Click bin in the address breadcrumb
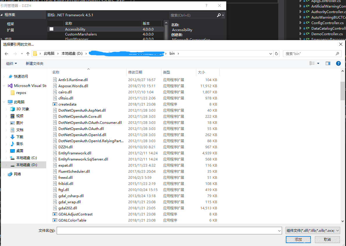Image resolution: width=346 pixels, height=246 pixels. coord(172,54)
